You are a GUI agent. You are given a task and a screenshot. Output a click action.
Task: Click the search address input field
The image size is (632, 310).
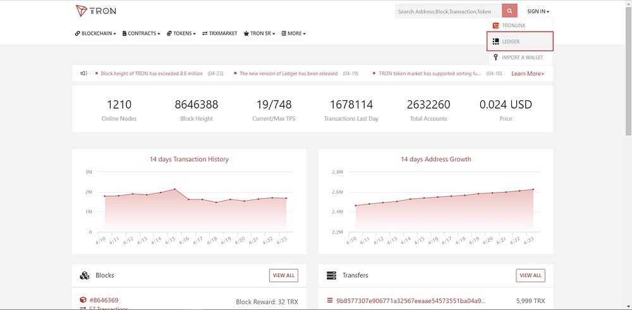click(448, 11)
